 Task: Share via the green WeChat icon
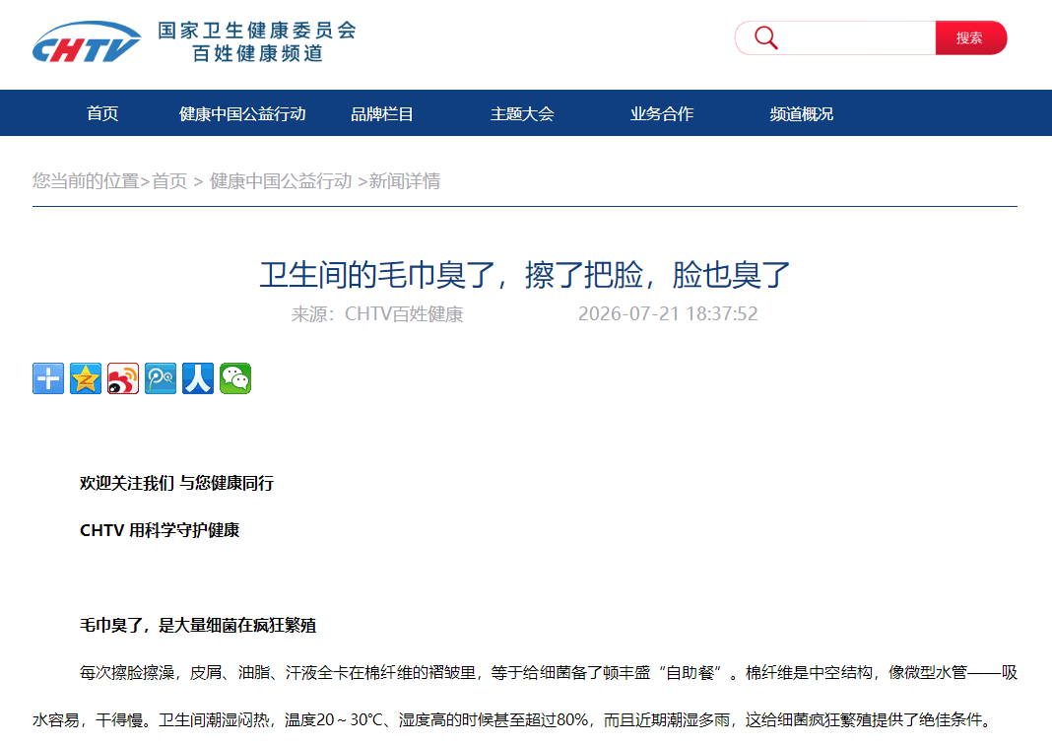pos(235,378)
